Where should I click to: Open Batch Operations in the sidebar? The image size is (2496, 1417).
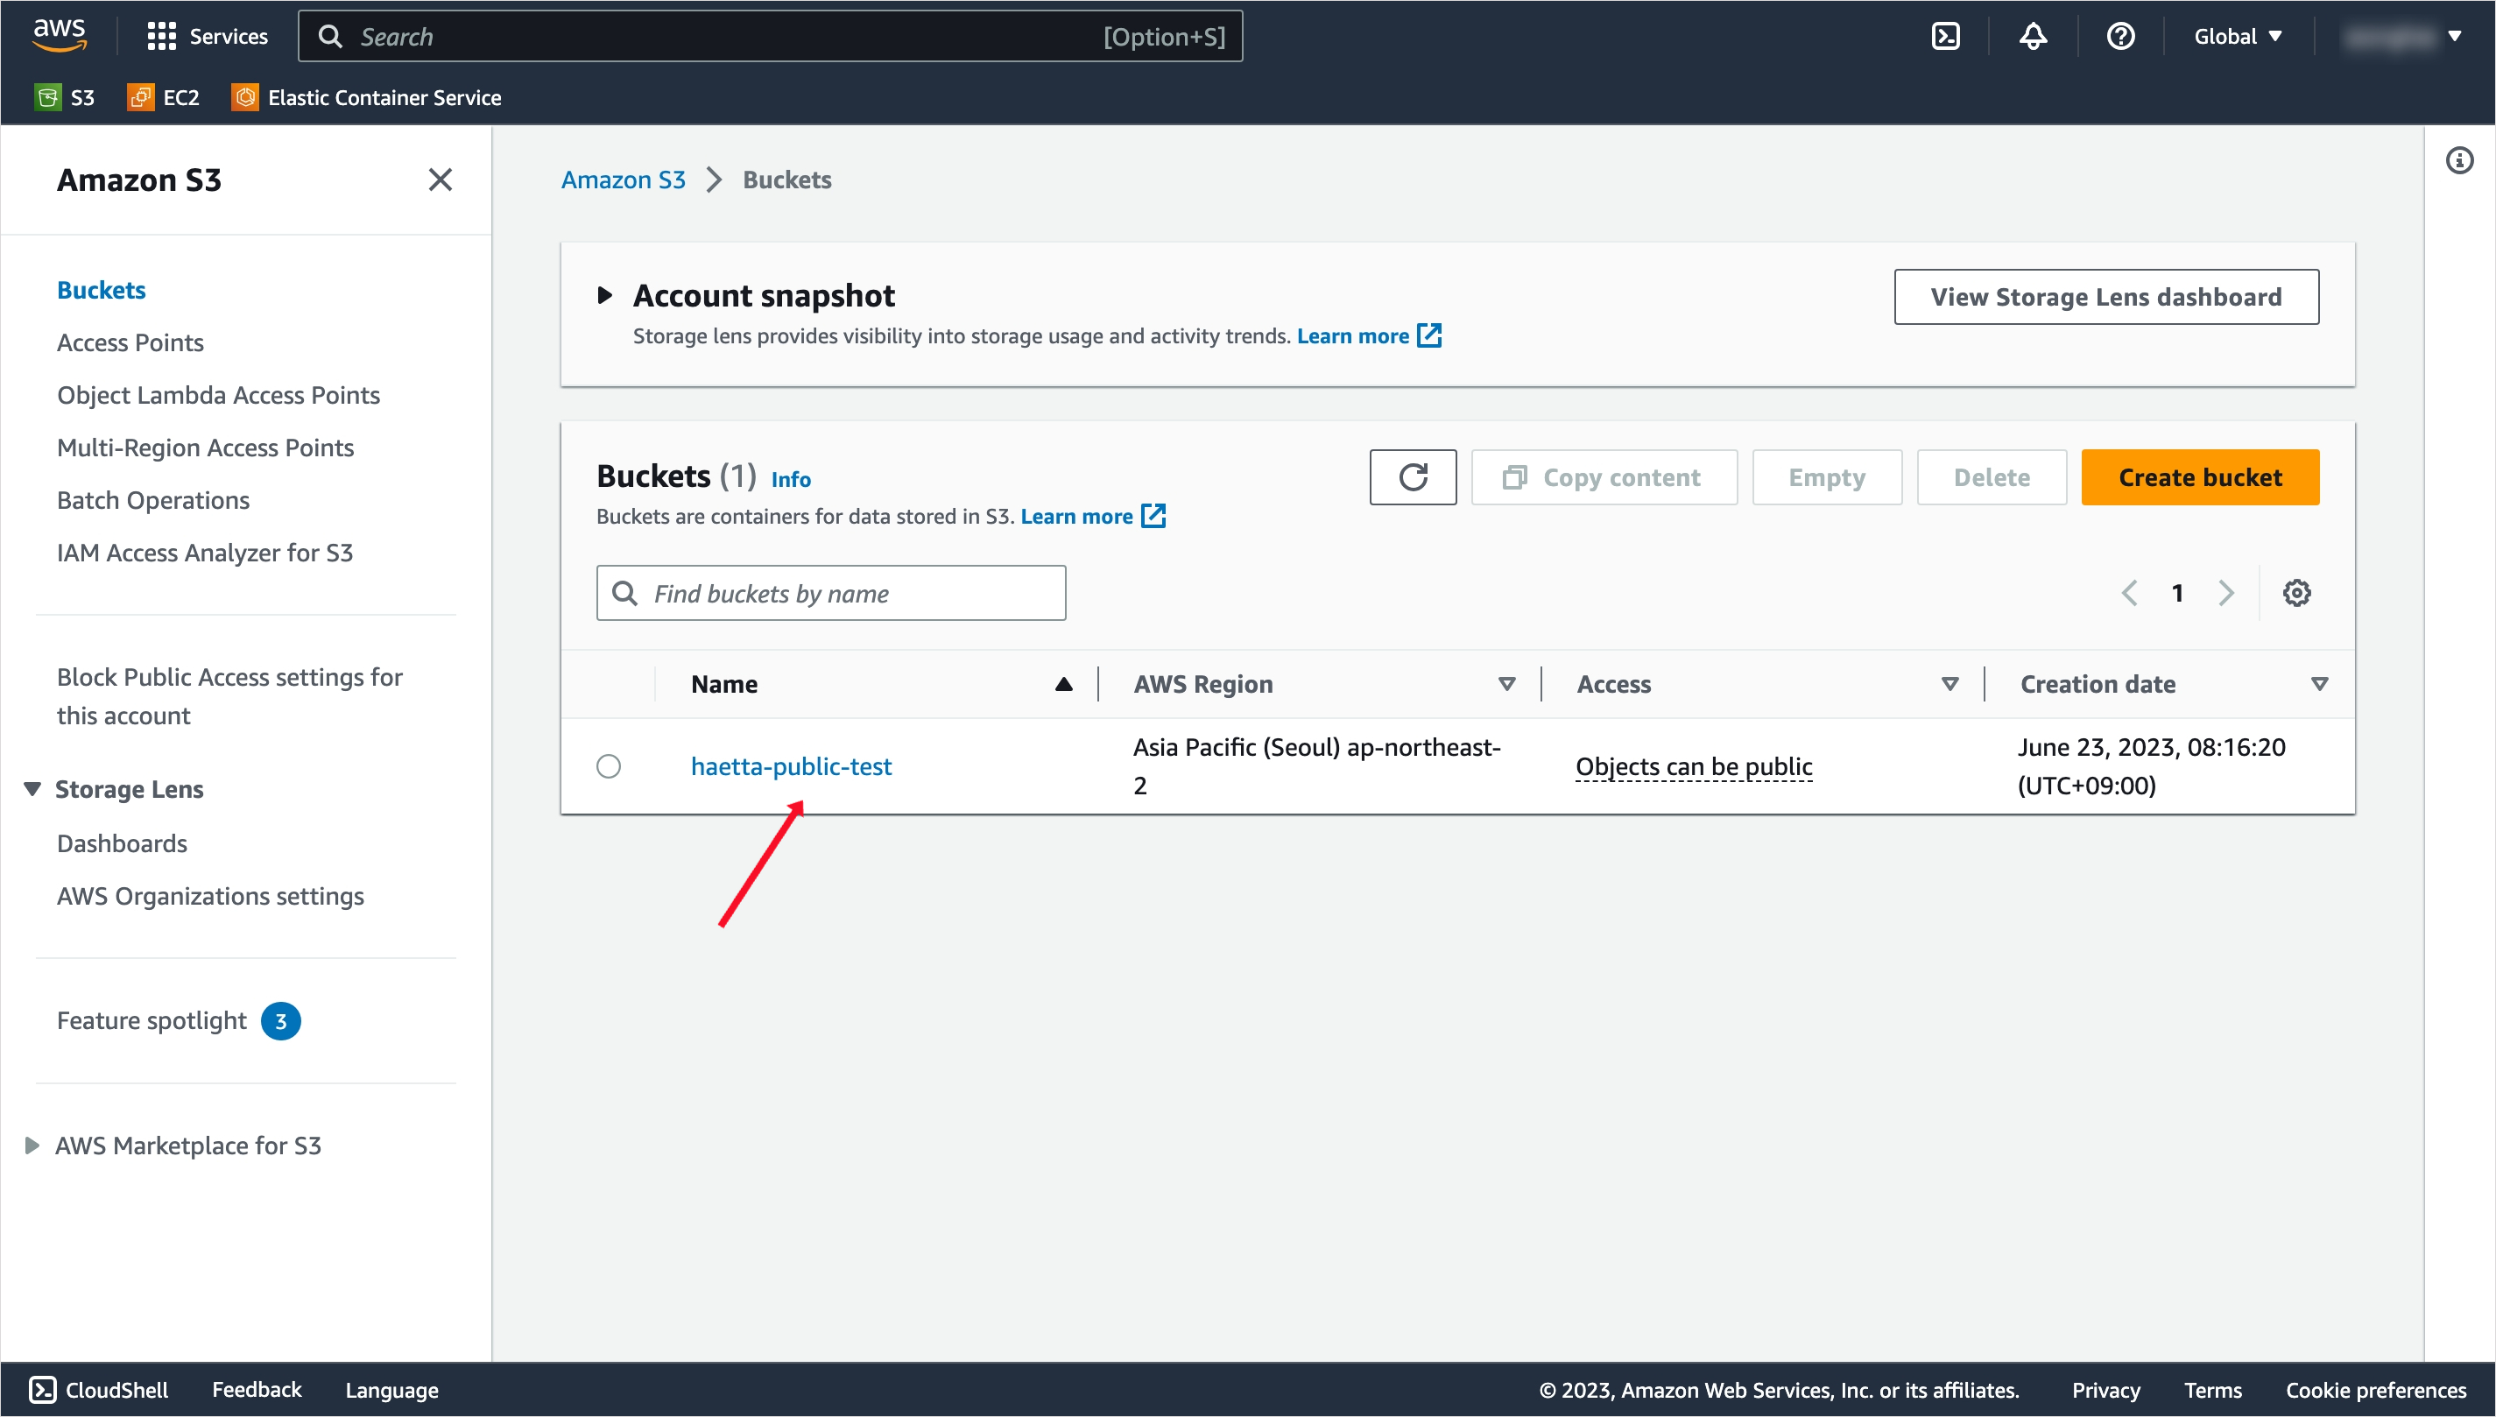152,500
